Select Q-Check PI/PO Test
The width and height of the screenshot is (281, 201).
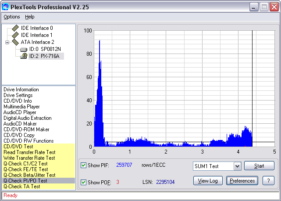point(39,181)
